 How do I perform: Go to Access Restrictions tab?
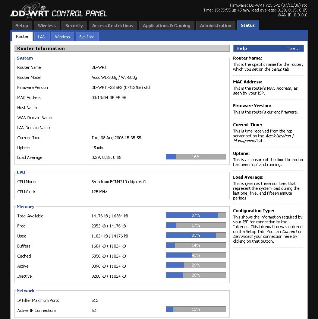click(x=113, y=26)
